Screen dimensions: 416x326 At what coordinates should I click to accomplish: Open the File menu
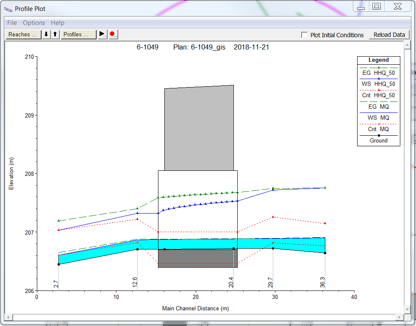(x=12, y=23)
